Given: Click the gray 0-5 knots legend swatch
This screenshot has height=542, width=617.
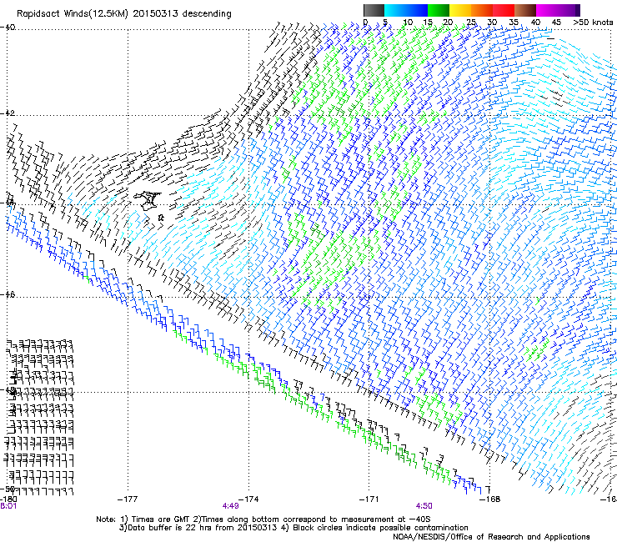Looking at the screenshot, I should 374,10.
